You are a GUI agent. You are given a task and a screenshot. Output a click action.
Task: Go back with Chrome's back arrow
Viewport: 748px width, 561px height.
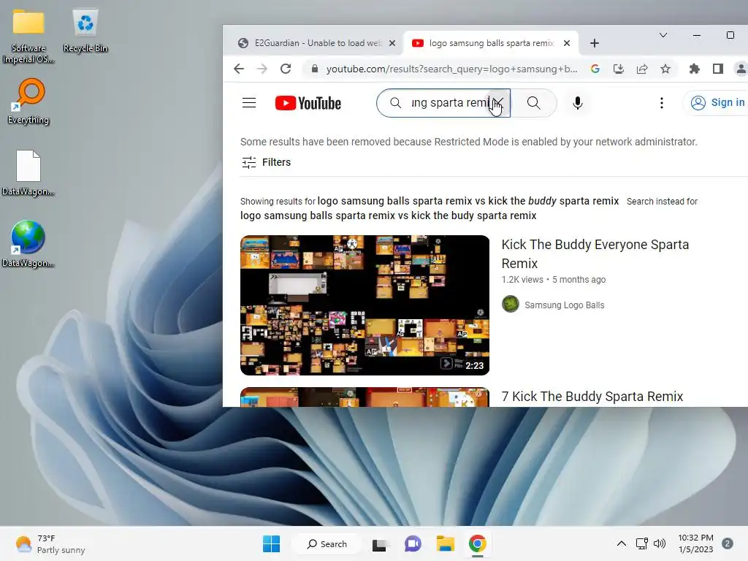239,69
